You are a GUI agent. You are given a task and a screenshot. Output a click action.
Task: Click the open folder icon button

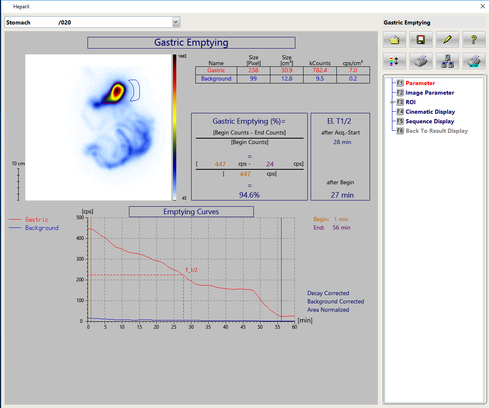[x=394, y=39]
